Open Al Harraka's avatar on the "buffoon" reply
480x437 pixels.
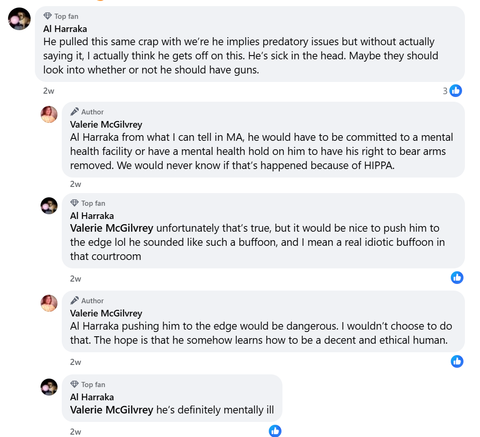click(49, 206)
